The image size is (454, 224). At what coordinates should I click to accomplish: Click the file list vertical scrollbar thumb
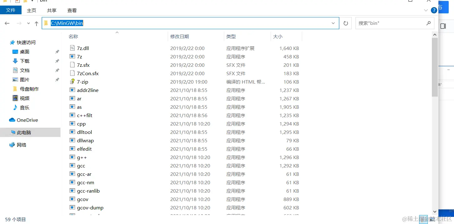pos(435,67)
